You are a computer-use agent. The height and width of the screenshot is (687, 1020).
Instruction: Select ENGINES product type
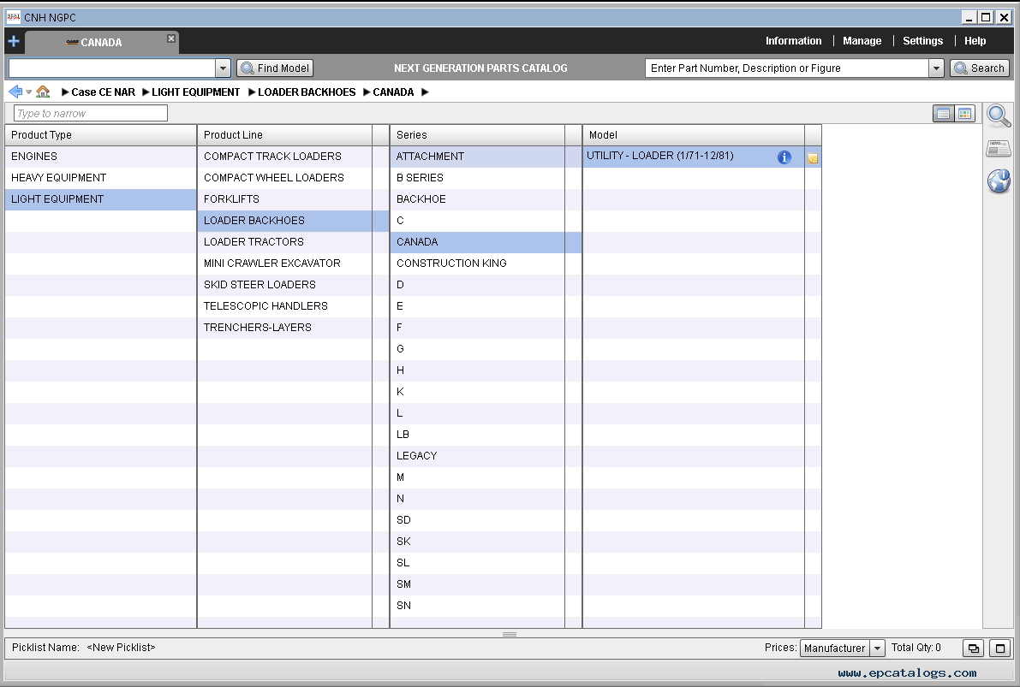[x=101, y=157]
